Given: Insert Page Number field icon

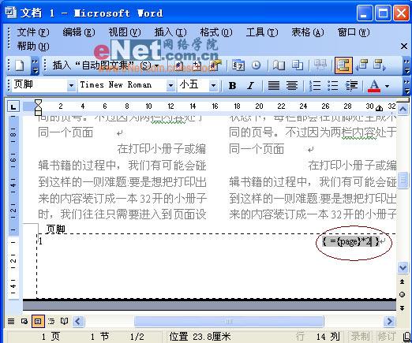Looking at the screenshot, I should [x=179, y=65].
